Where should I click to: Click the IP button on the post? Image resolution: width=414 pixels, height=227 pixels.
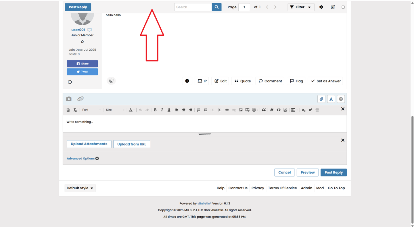tap(202, 81)
